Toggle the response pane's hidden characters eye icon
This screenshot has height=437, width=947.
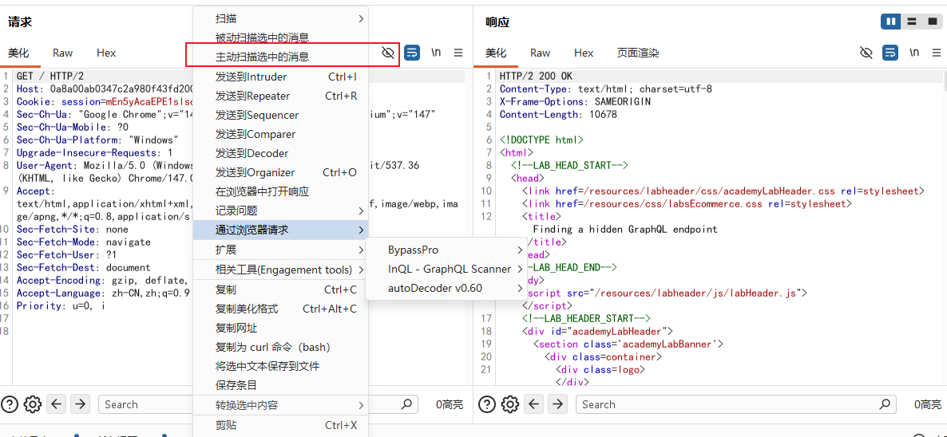click(x=866, y=53)
